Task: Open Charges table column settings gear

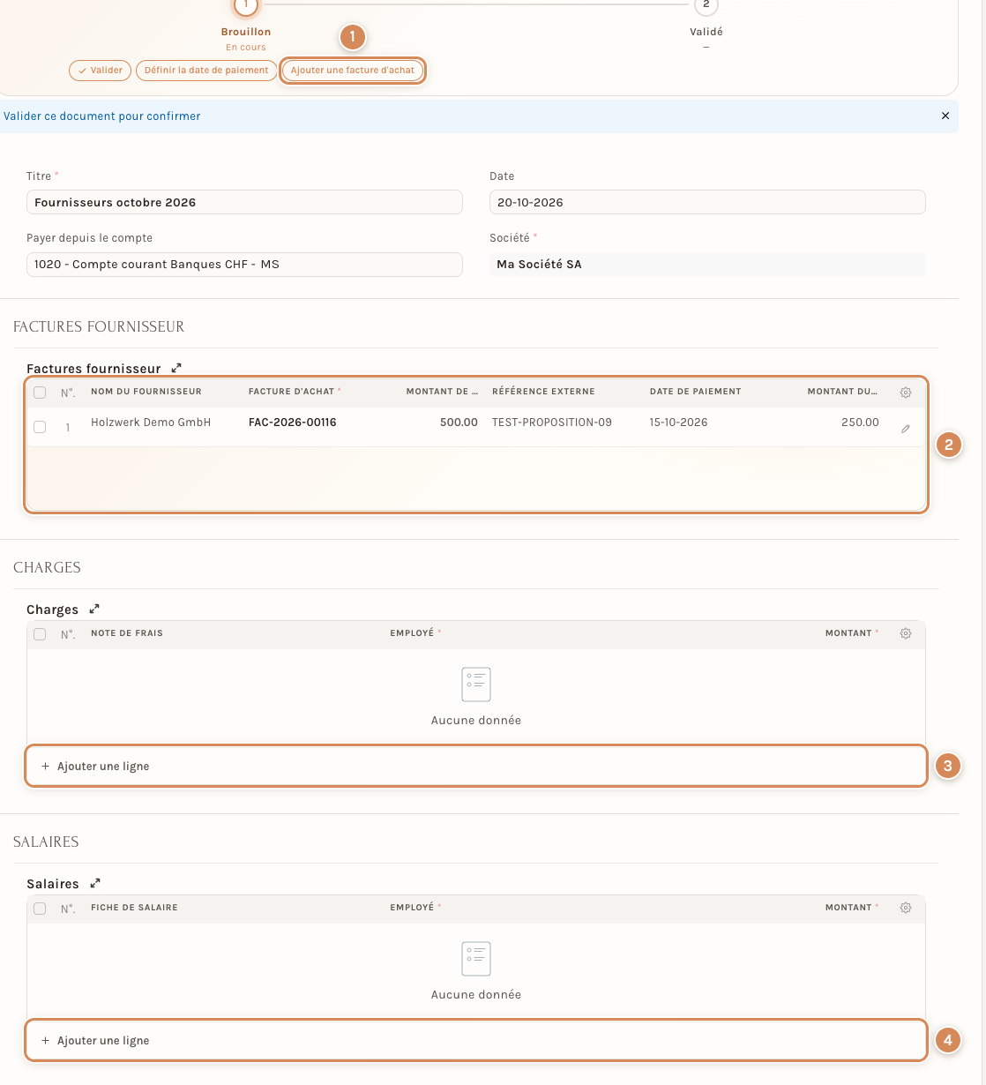Action: click(x=906, y=633)
